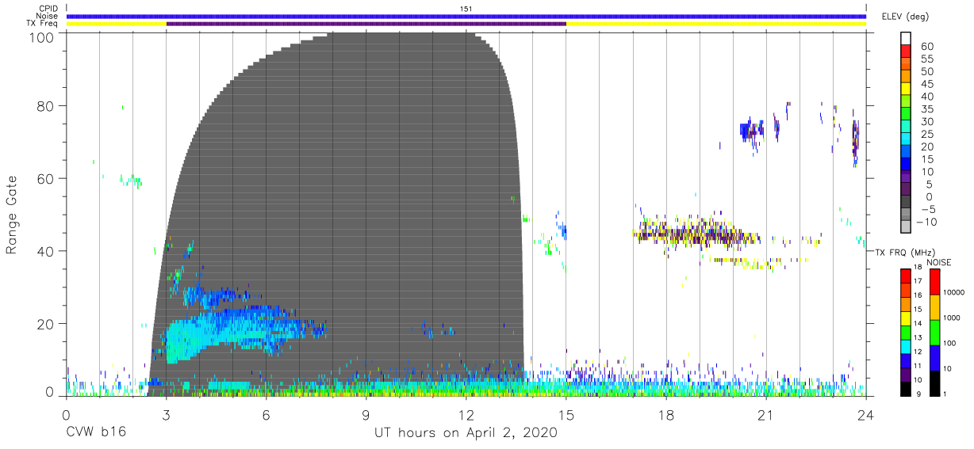Click the red 17–18 MHz TX frequency swatch

pos(906,276)
